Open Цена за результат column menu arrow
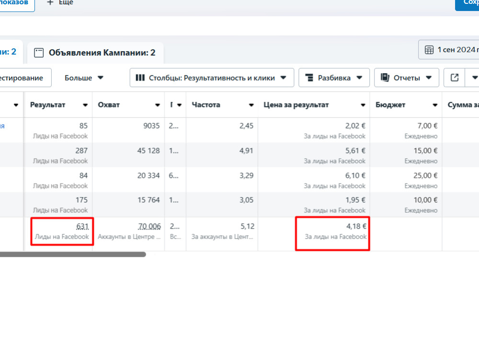Screen dimensions: 479x359 pos(363,105)
